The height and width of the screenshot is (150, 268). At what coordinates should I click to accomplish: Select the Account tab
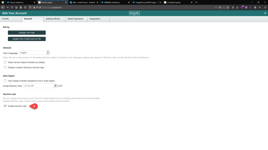coord(33,19)
